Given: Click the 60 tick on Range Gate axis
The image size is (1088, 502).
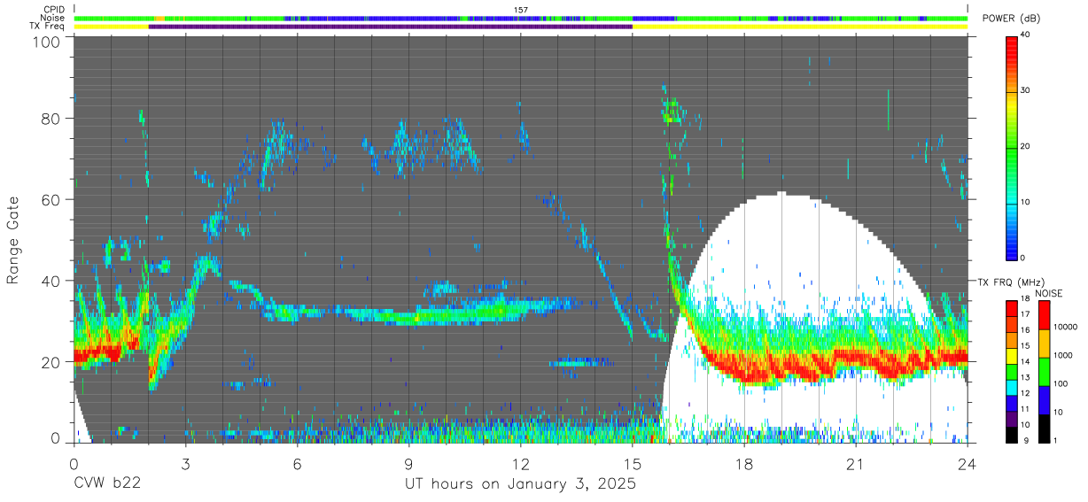Looking at the screenshot, I should pos(51,199).
